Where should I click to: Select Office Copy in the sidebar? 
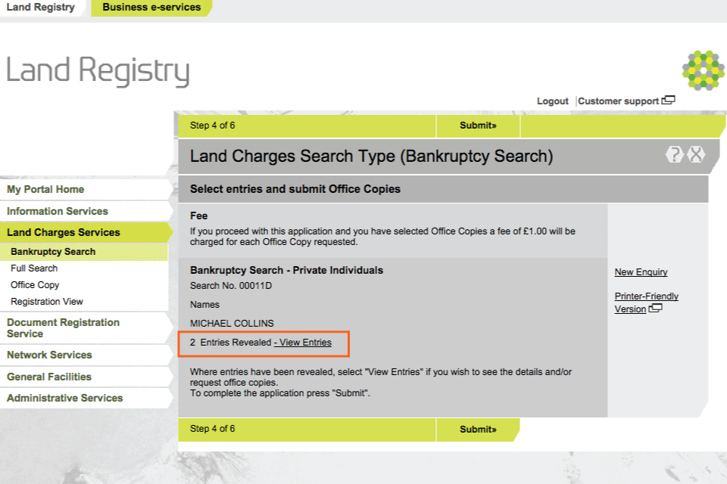click(x=35, y=285)
